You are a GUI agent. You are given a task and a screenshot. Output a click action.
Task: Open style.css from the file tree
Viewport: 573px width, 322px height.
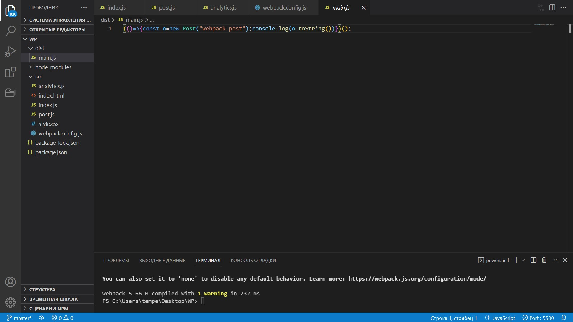click(57, 124)
